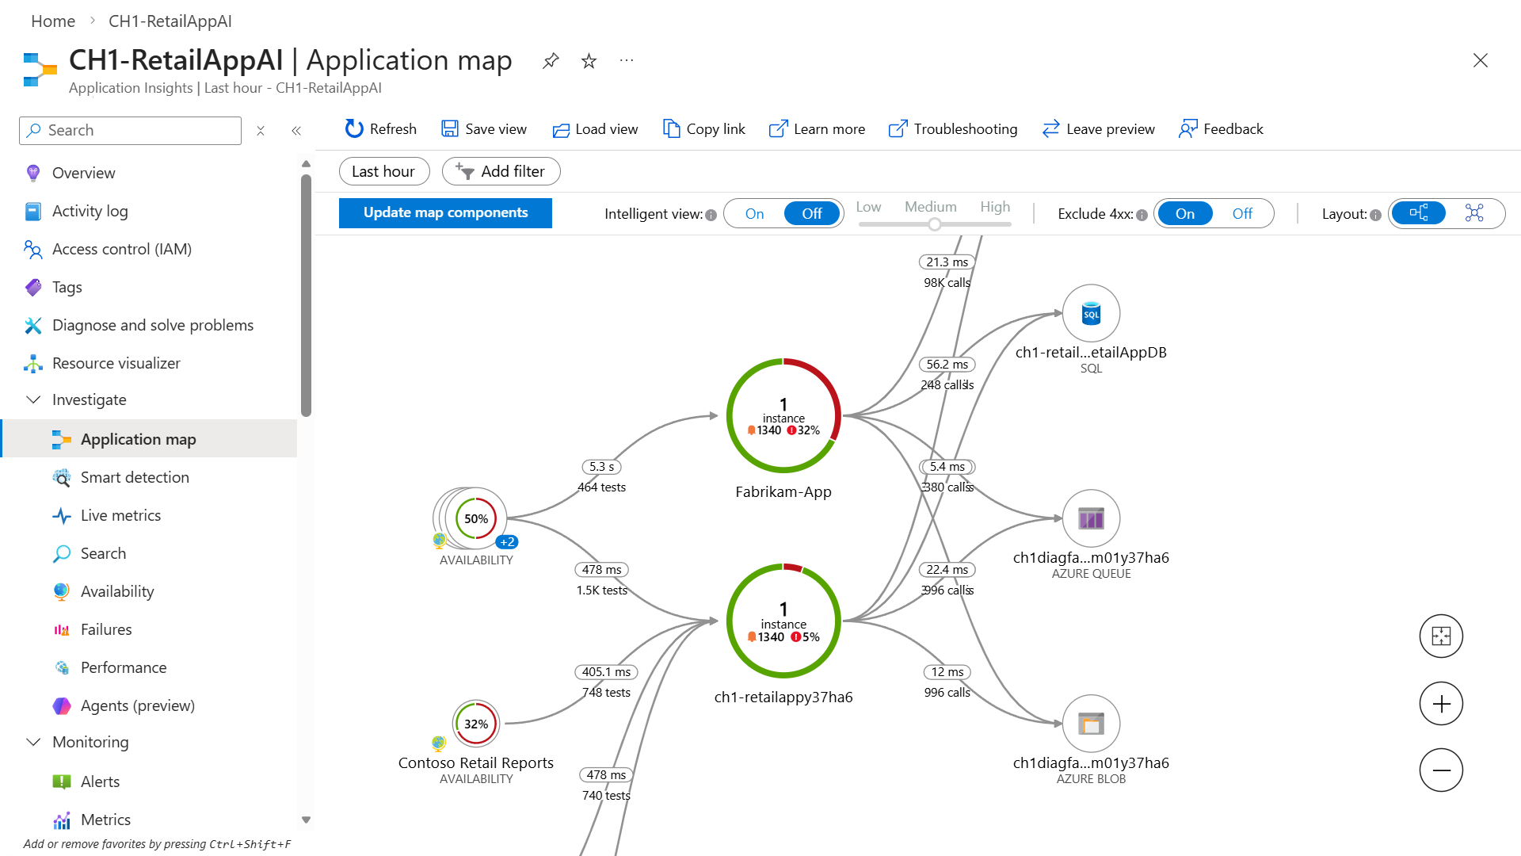Turn on Intelligent view

tap(753, 213)
